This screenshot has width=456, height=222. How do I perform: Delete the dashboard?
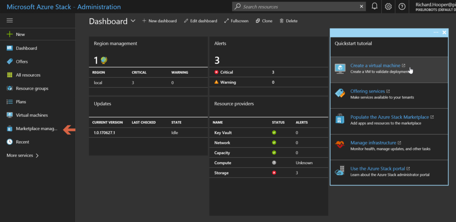click(289, 21)
